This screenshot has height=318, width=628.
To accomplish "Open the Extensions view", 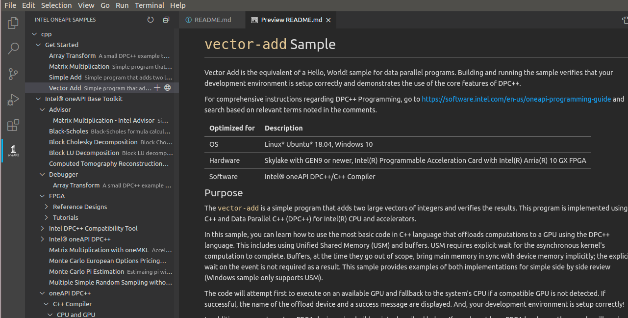I will pyautogui.click(x=13, y=125).
